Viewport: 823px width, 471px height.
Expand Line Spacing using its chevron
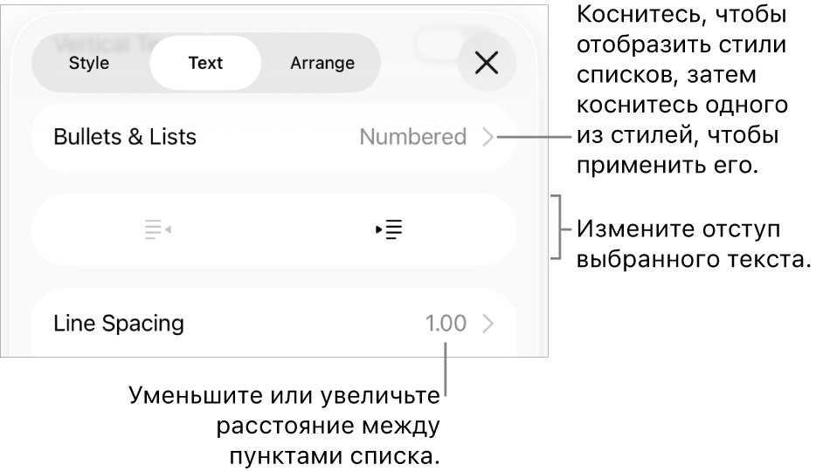coord(488,324)
